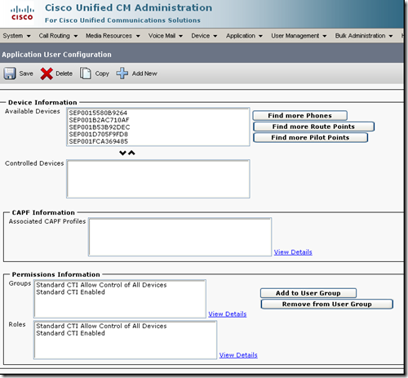Click the Device menu dropdown arrow

[215, 36]
